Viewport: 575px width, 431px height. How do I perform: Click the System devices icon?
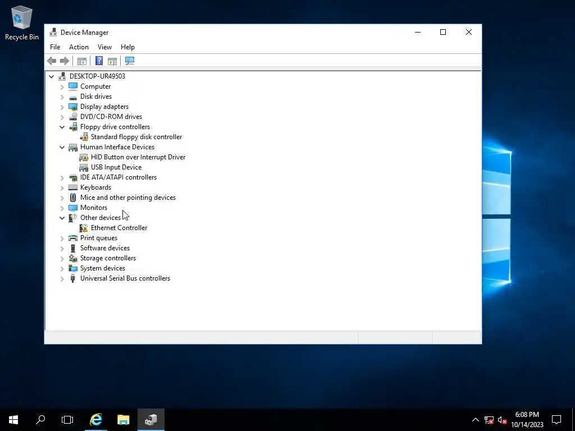73,268
